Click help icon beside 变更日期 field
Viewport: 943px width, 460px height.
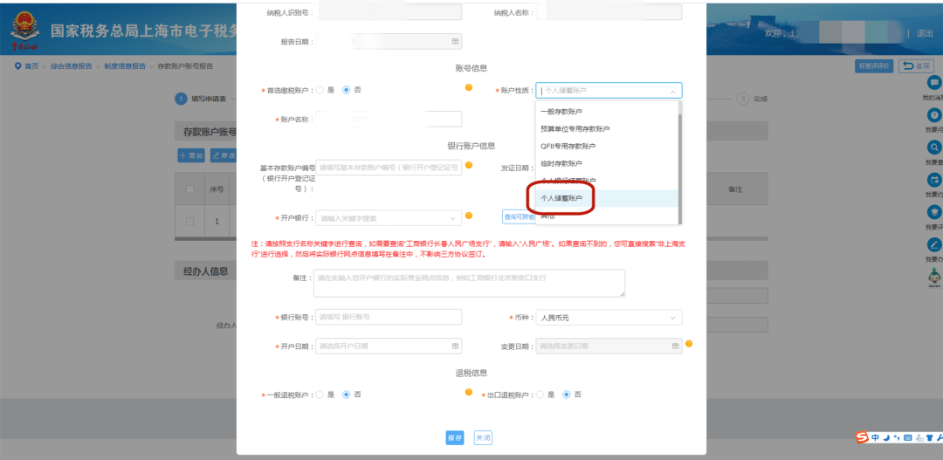click(x=689, y=343)
